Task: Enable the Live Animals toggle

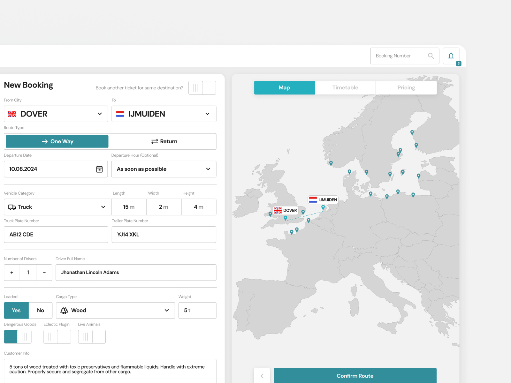Action: point(92,337)
